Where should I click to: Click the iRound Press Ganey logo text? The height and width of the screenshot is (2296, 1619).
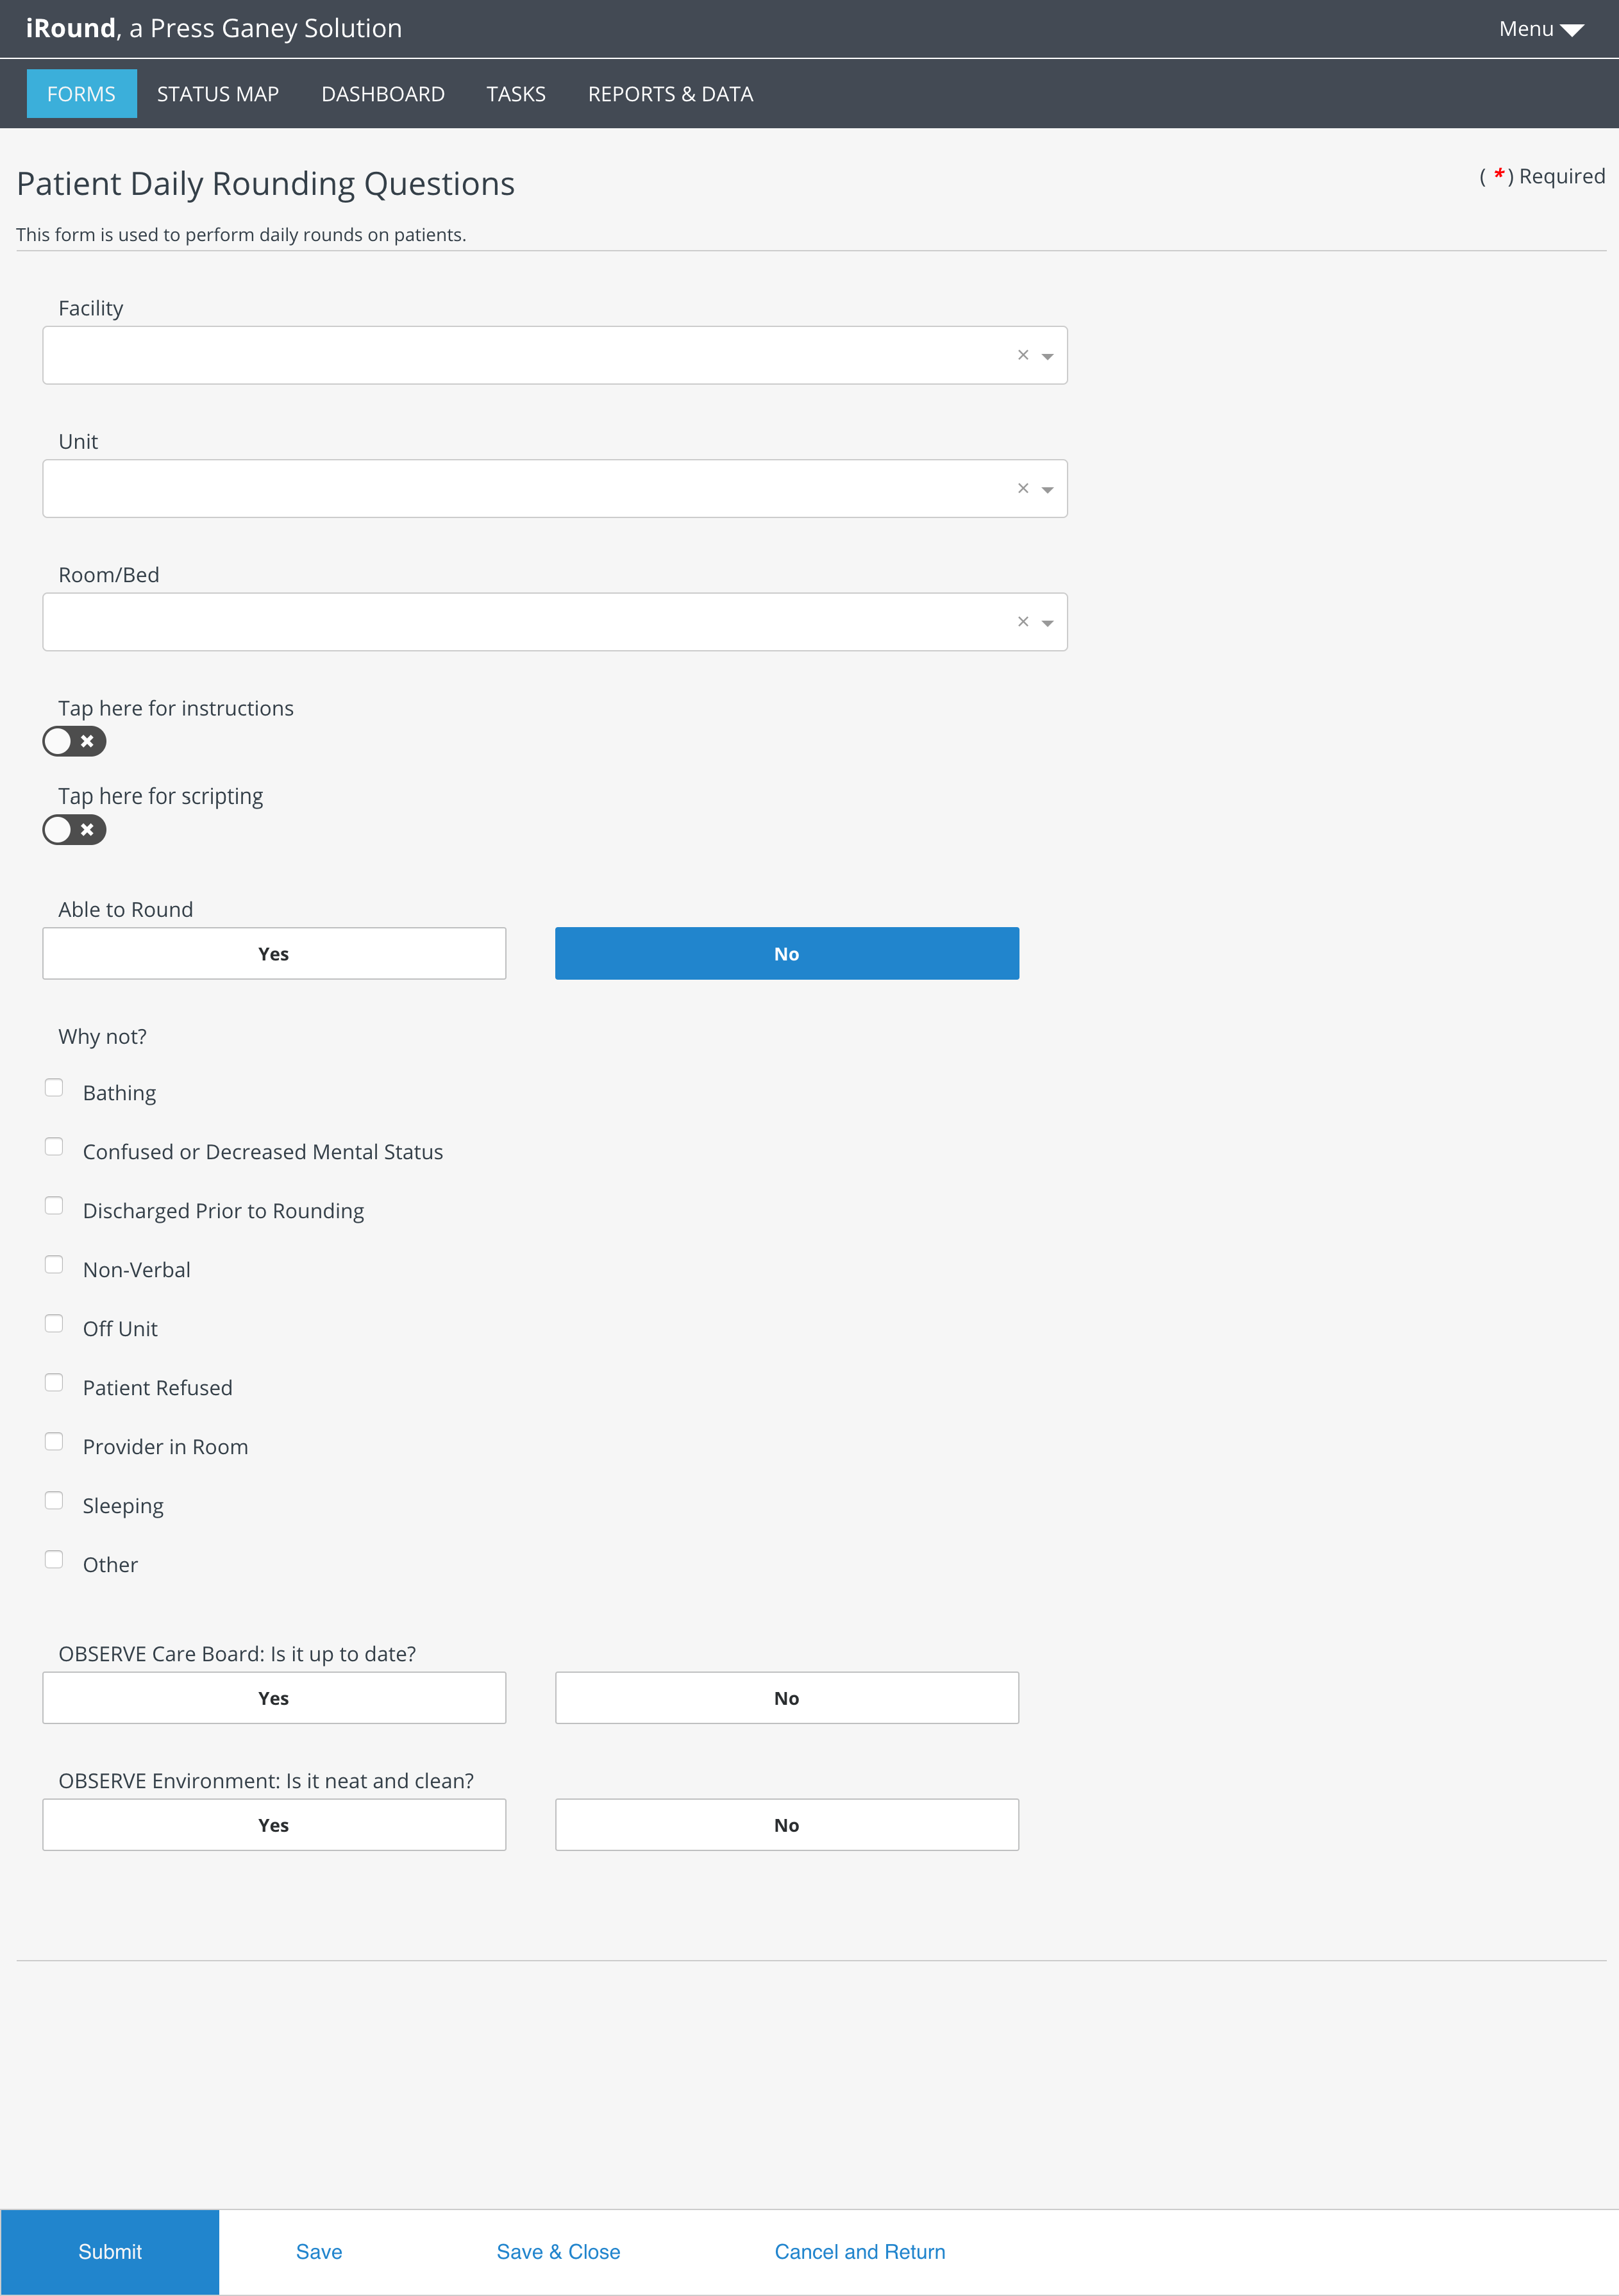pos(214,29)
